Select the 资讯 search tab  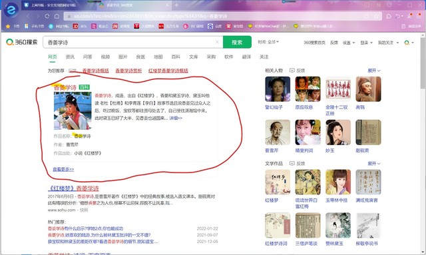click(70, 57)
